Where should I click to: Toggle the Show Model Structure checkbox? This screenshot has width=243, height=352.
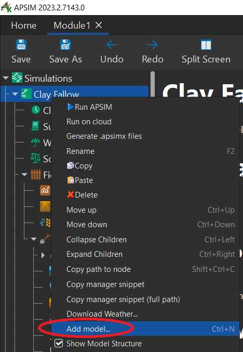[59, 344]
